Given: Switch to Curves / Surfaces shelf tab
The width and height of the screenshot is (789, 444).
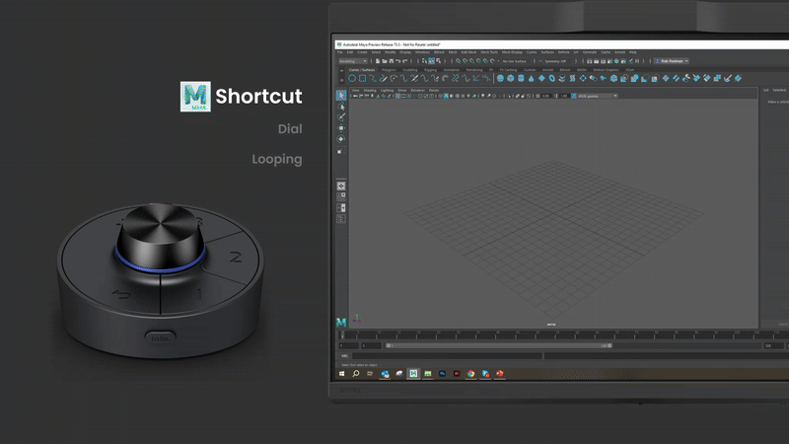Looking at the screenshot, I should tap(361, 70).
